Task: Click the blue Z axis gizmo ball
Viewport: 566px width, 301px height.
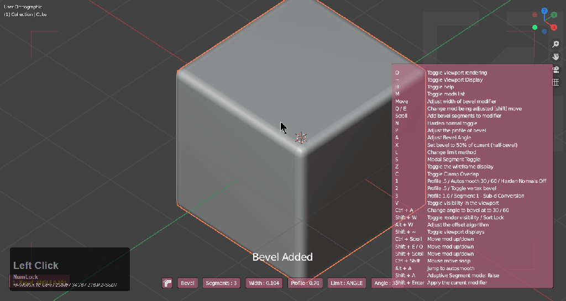Action: [x=544, y=11]
